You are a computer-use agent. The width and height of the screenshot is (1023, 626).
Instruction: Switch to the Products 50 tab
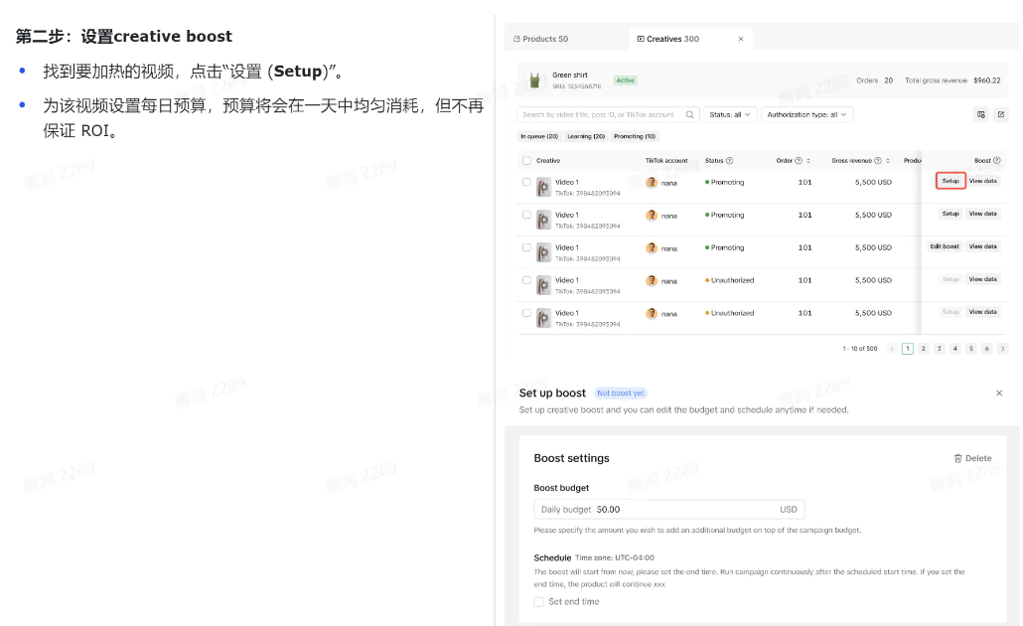click(x=541, y=39)
